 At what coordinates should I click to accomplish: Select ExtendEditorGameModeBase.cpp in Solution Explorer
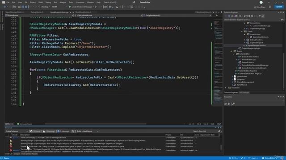pyautogui.click(x=255, y=65)
